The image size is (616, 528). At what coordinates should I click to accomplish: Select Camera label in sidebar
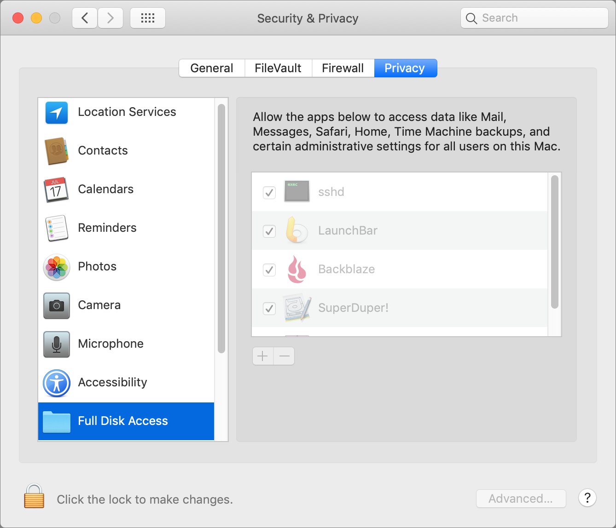[x=99, y=305]
